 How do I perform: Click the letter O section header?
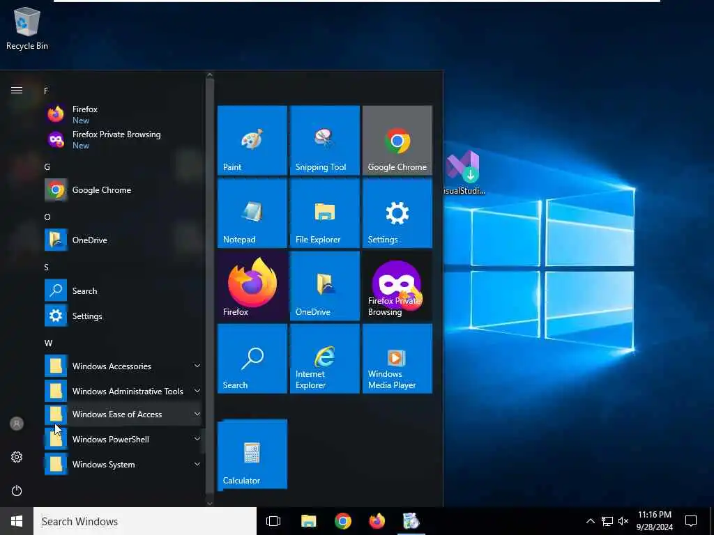pos(47,217)
